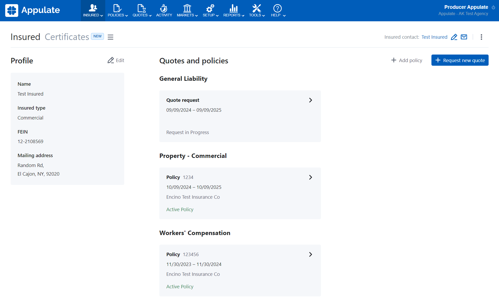Click the envelope icon to email the insured
This screenshot has width=499, height=307.
pyautogui.click(x=464, y=37)
